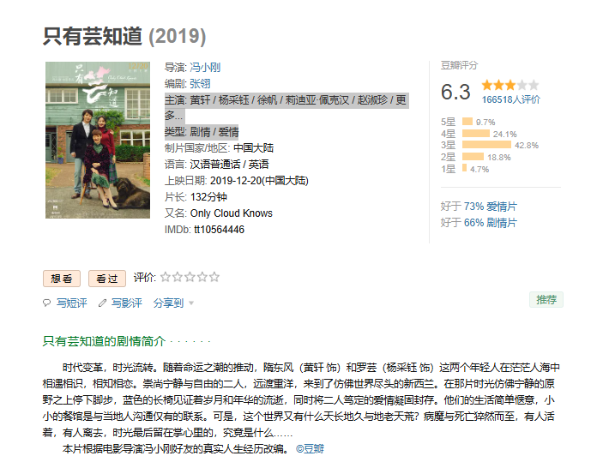Rate the film with the second star

tap(178, 277)
